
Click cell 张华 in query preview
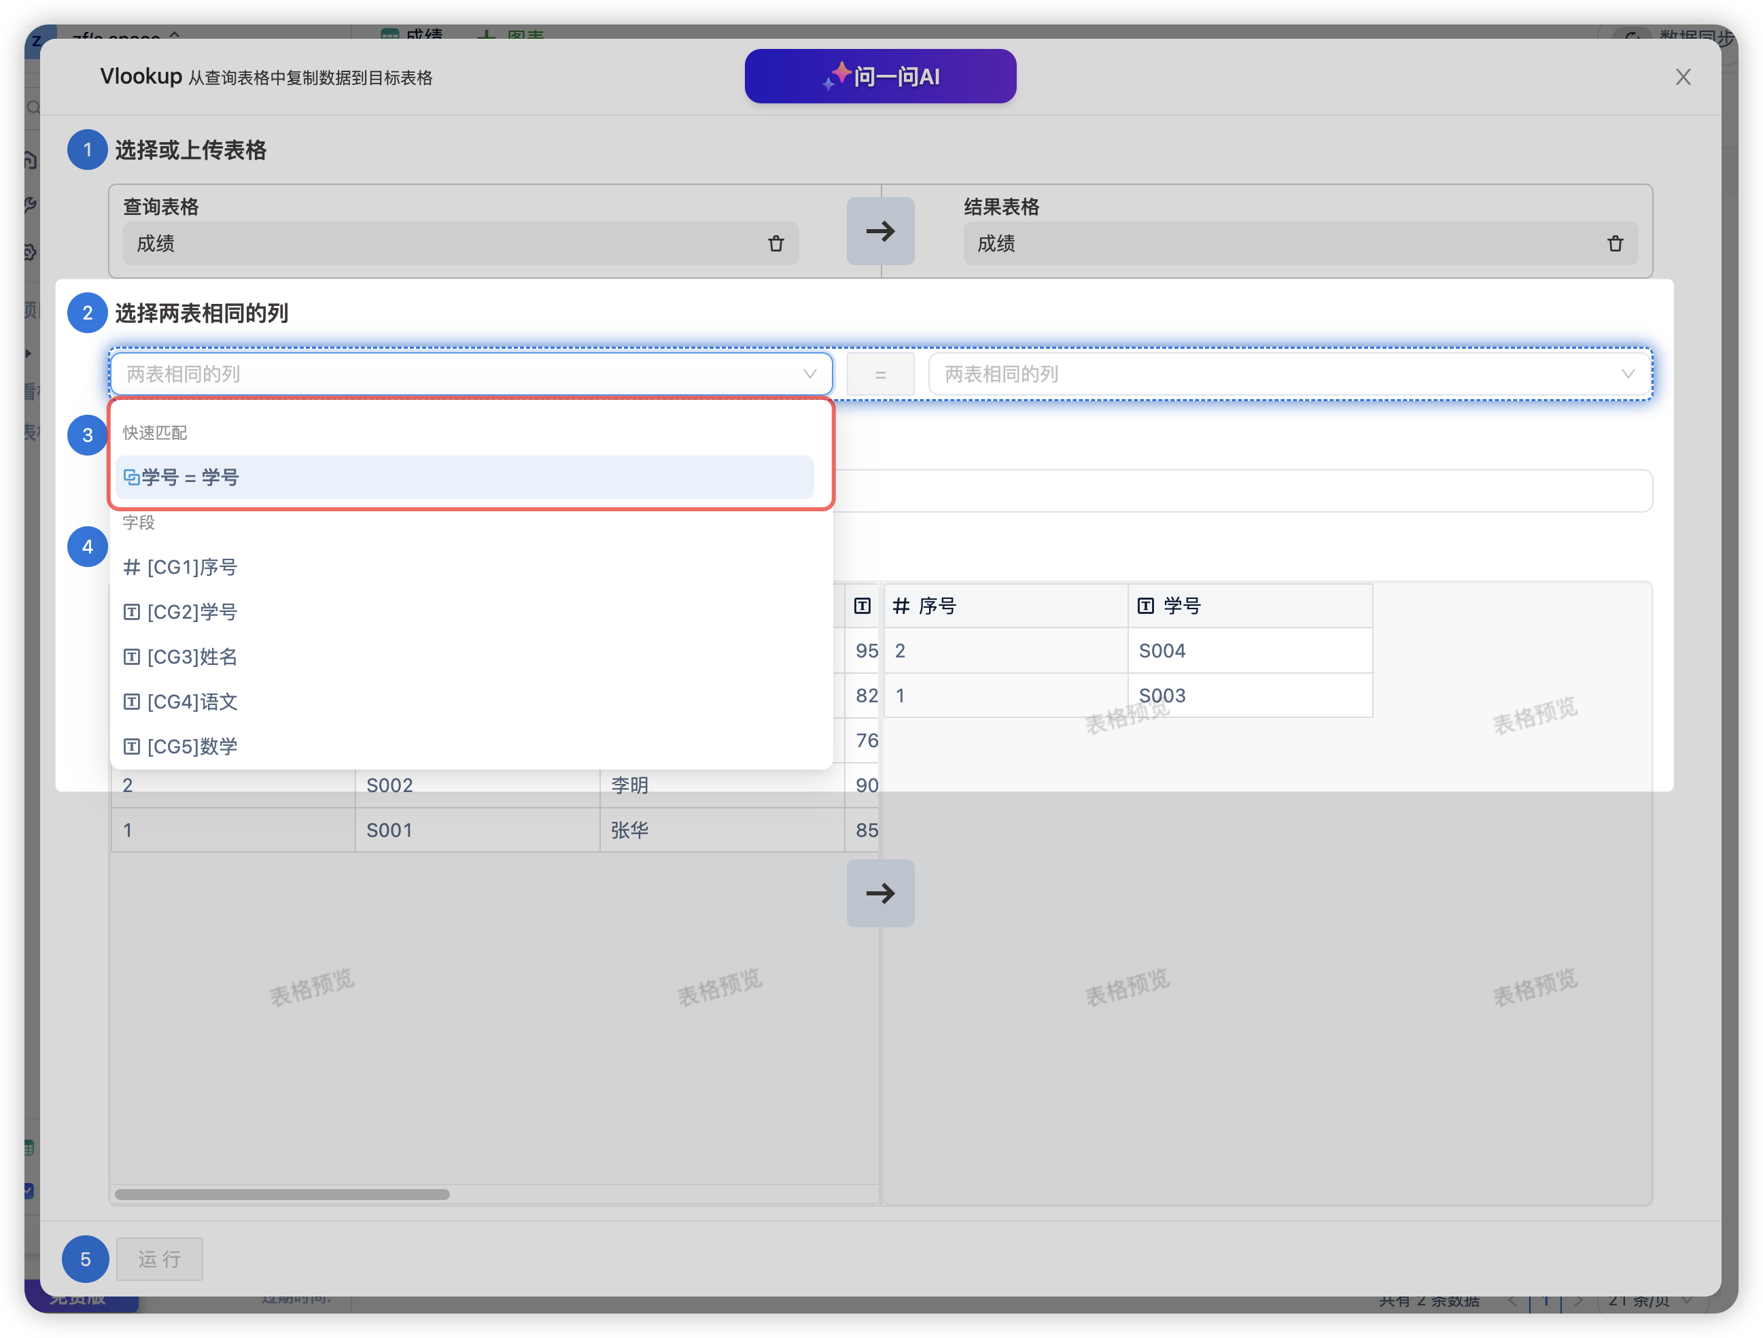(722, 830)
